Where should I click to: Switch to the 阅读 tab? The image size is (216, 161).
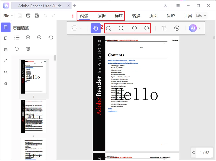[84, 16]
